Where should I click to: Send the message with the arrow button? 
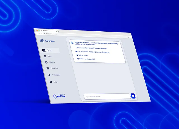(x=133, y=96)
